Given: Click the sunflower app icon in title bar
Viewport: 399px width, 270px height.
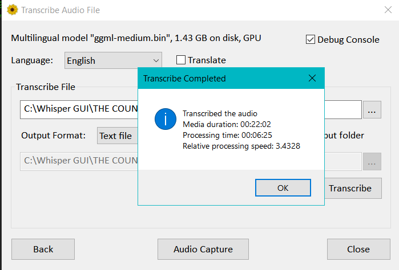Looking at the screenshot, I should coord(11,10).
